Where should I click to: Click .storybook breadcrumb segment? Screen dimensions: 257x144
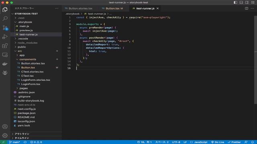coord(72,14)
